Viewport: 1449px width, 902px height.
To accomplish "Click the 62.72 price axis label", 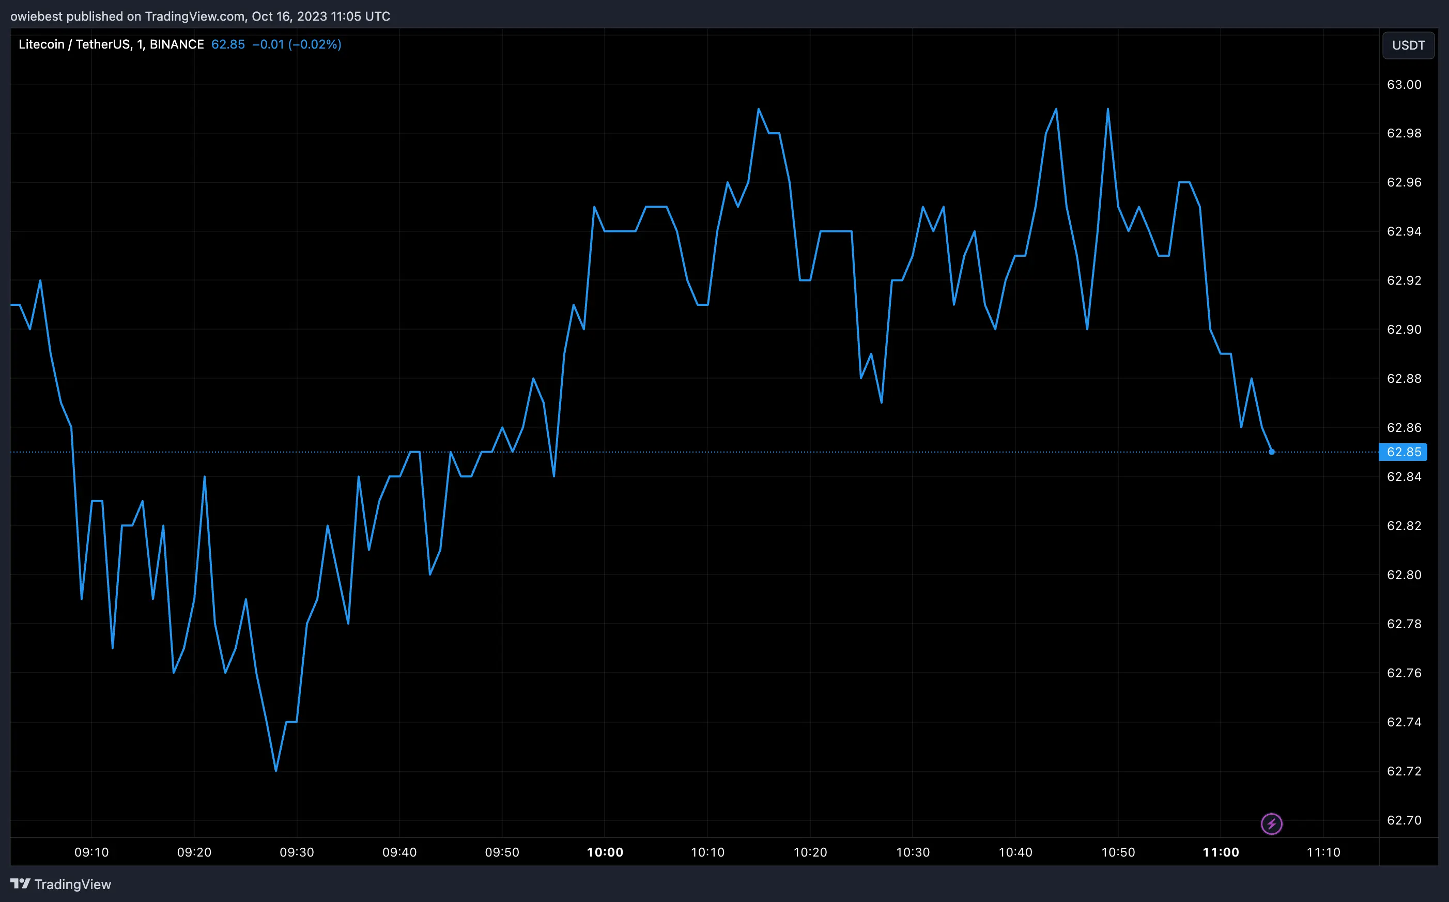I will [x=1404, y=771].
